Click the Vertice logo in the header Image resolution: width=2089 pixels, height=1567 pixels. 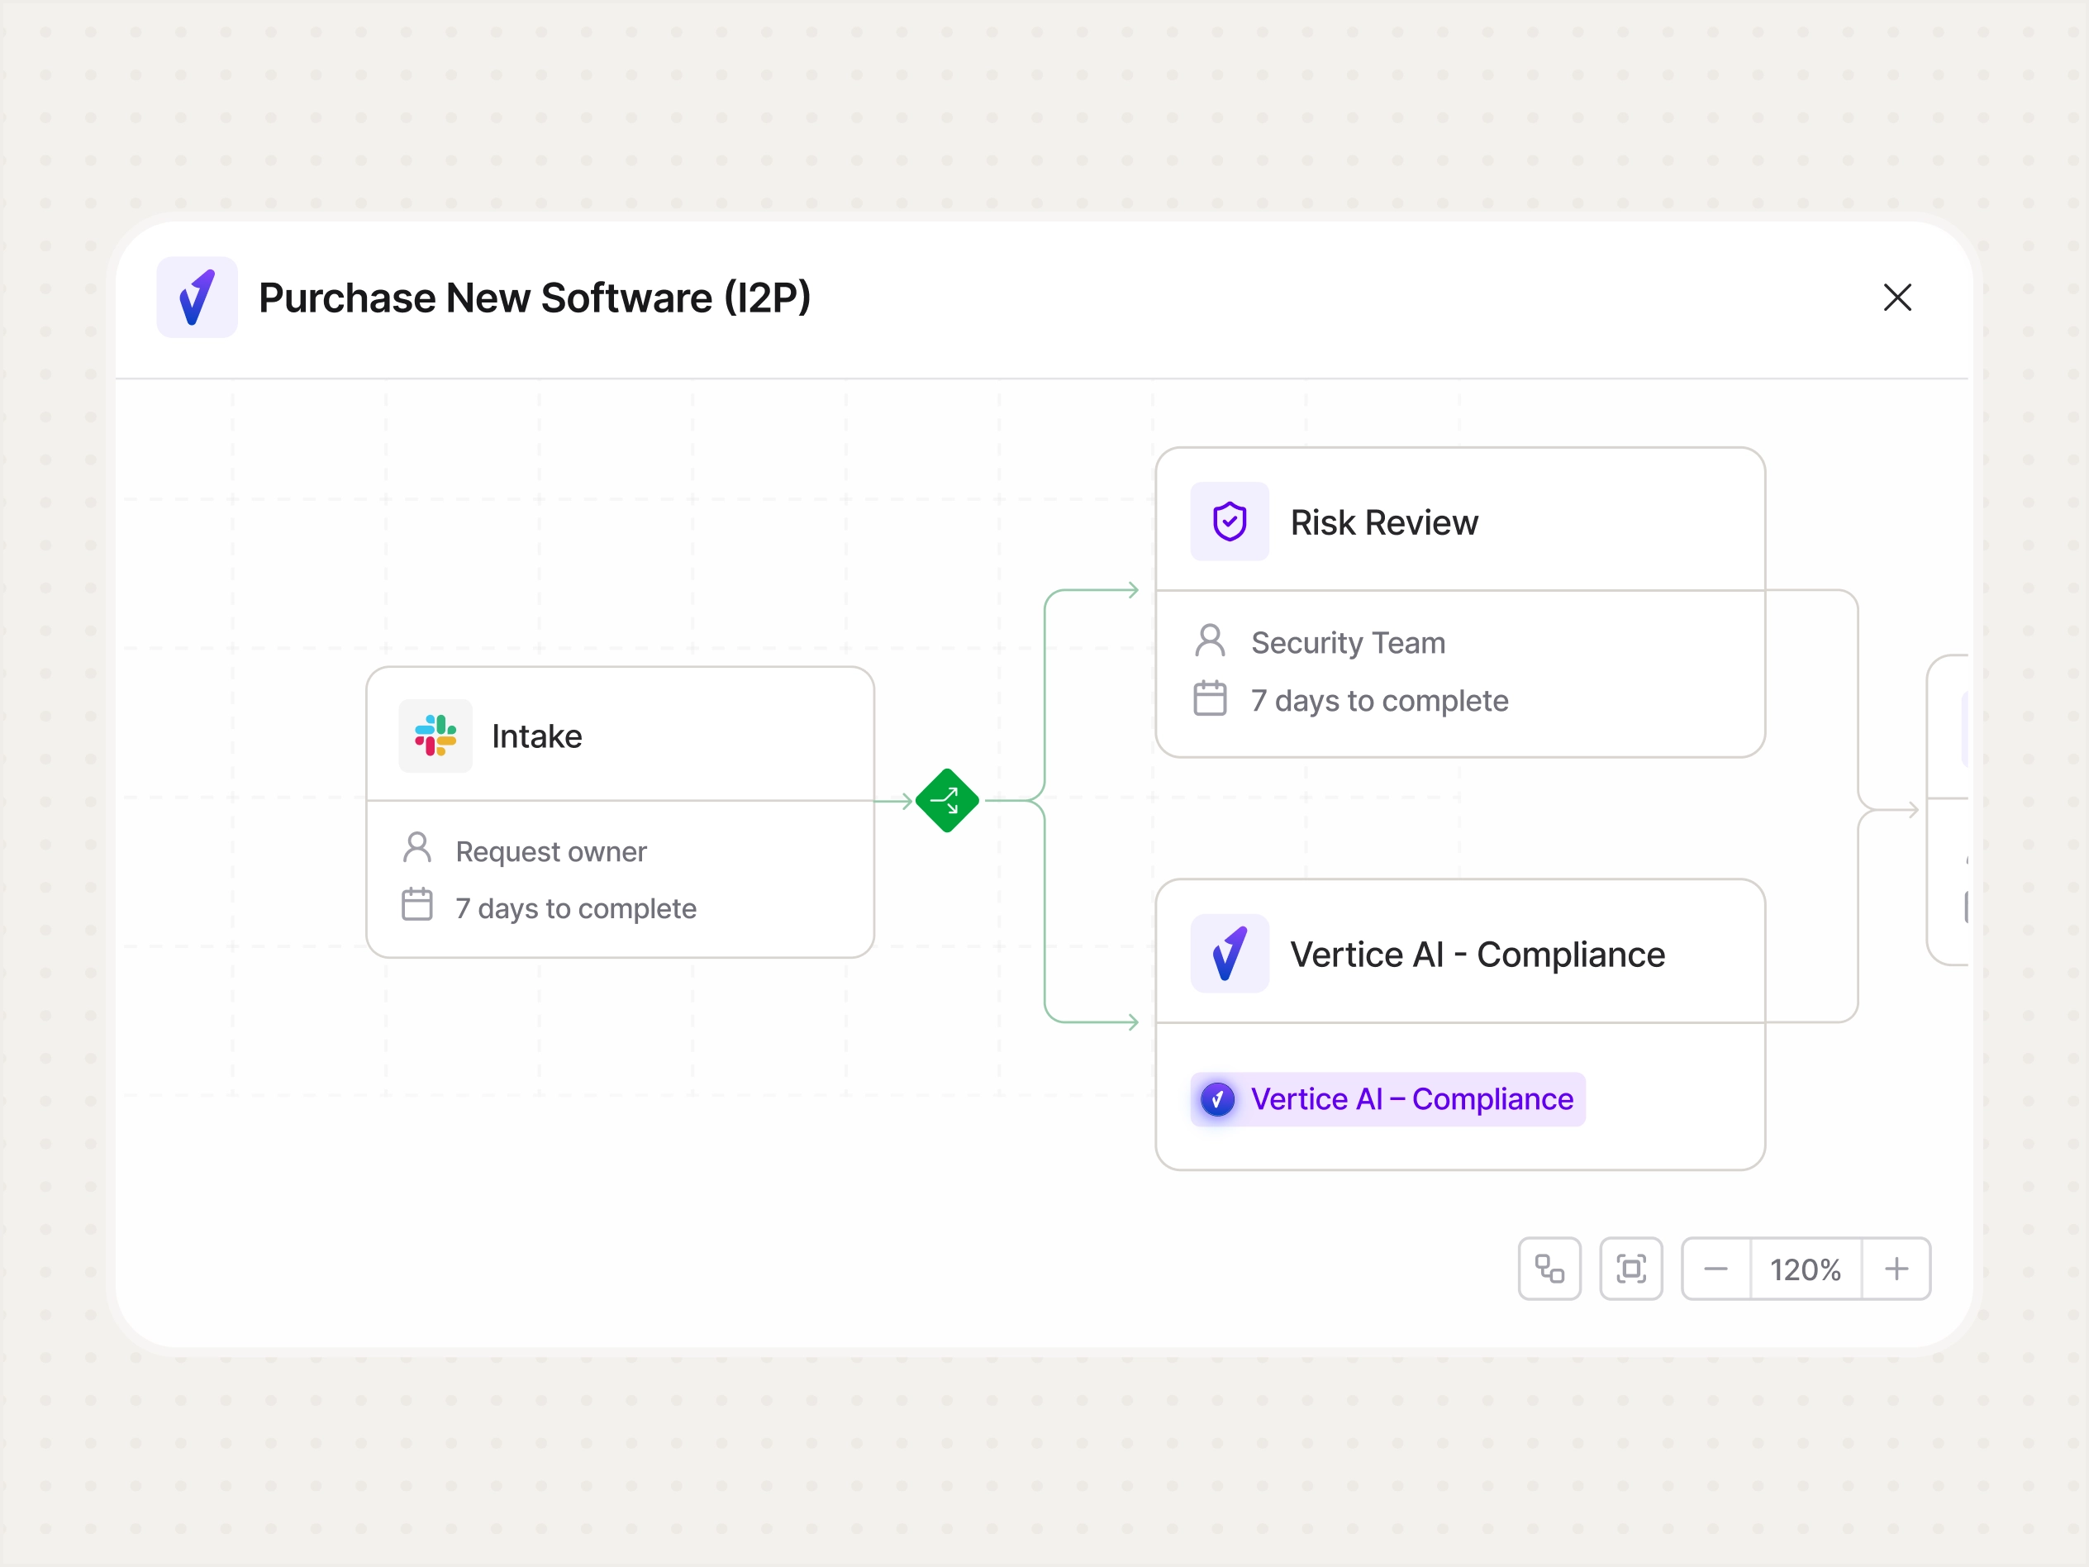click(197, 298)
